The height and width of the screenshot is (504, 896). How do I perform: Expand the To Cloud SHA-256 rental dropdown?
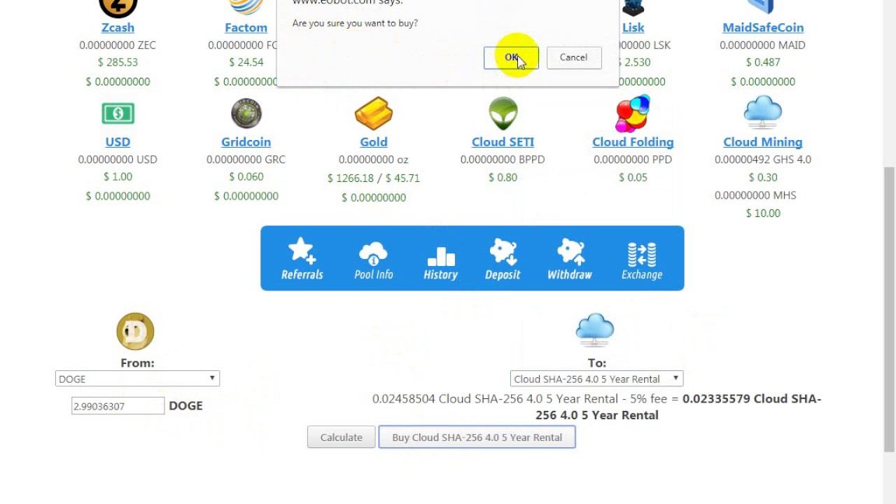(x=596, y=379)
